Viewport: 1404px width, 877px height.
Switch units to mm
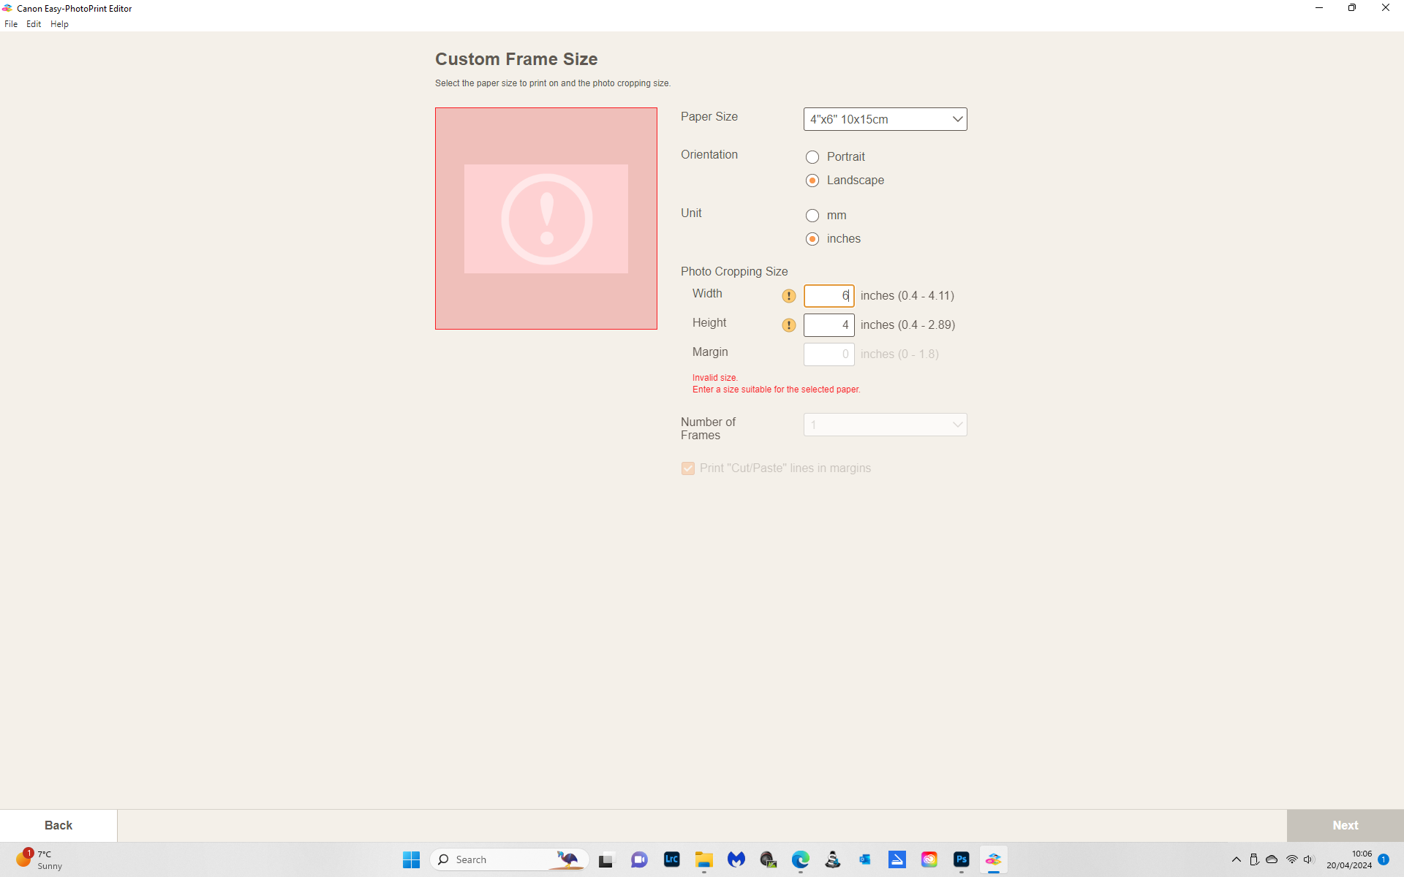(x=812, y=215)
